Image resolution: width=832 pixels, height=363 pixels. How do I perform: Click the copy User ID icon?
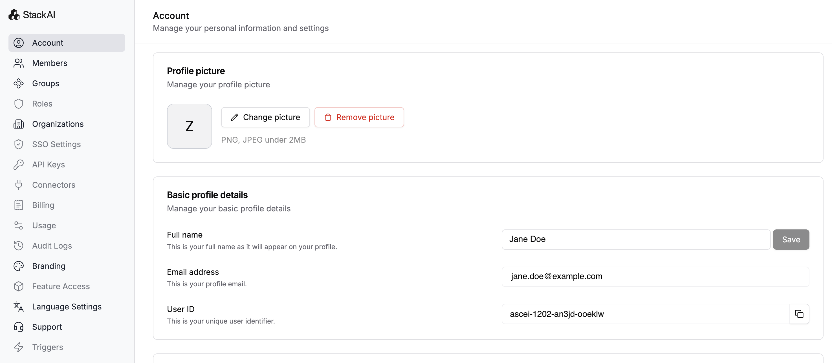coord(799,314)
